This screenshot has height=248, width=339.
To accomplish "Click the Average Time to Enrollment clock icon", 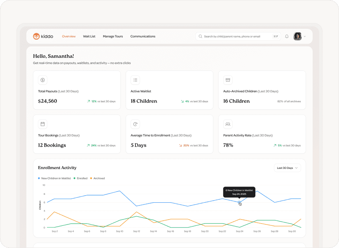I will (x=135, y=124).
